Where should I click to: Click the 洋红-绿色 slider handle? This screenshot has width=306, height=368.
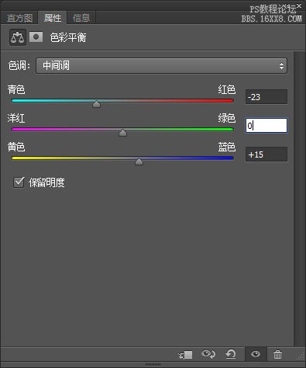(x=122, y=133)
